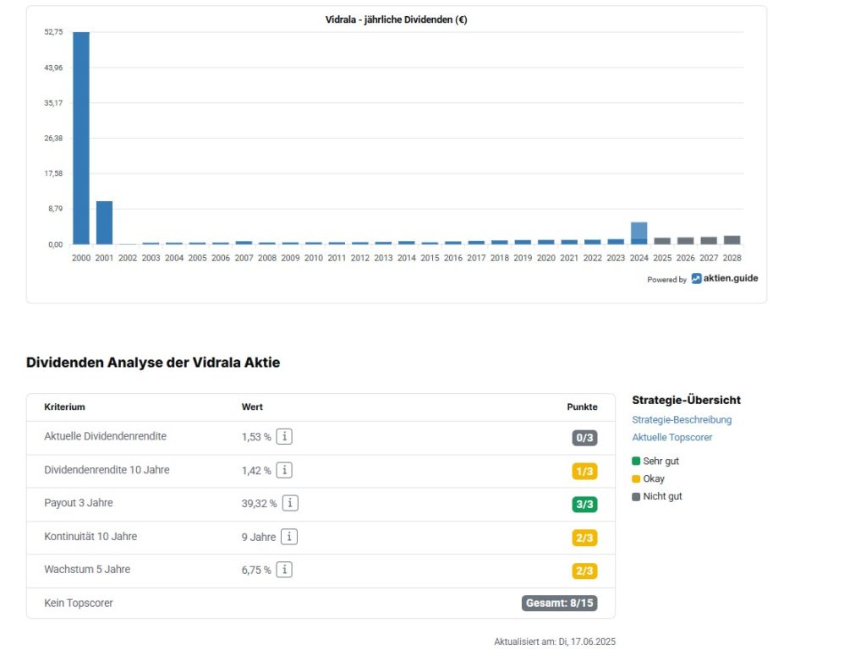Image resolution: width=866 pixels, height=661 pixels.
Task: Click the gray 2027 forecast bar
Action: pyautogui.click(x=709, y=241)
